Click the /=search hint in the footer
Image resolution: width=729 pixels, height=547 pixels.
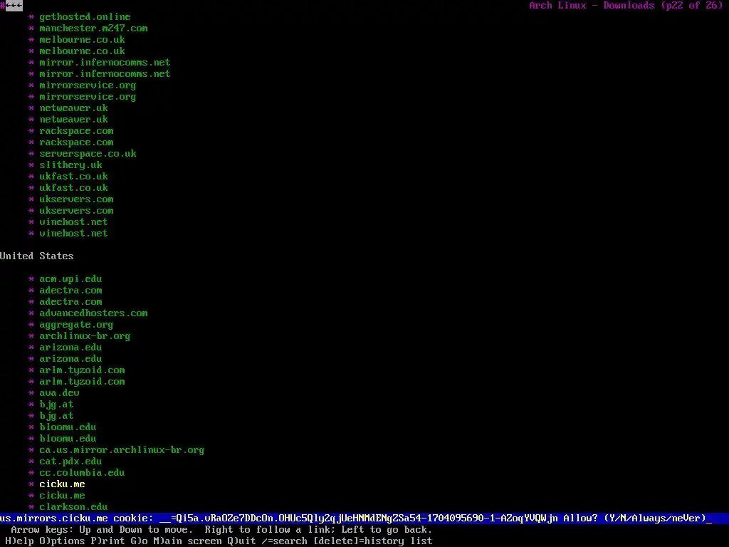[x=284, y=541]
